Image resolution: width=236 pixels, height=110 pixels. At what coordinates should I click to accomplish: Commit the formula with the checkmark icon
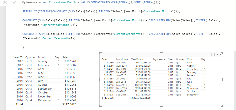pyautogui.click(x=15, y=3)
